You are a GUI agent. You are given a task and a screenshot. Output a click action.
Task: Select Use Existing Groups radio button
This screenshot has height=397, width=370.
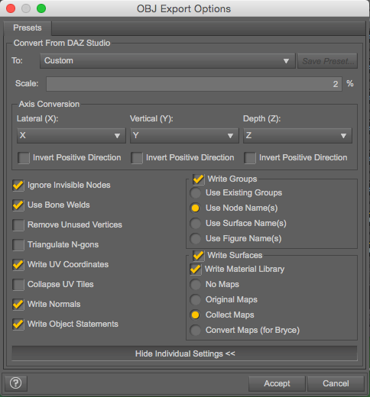(x=196, y=193)
